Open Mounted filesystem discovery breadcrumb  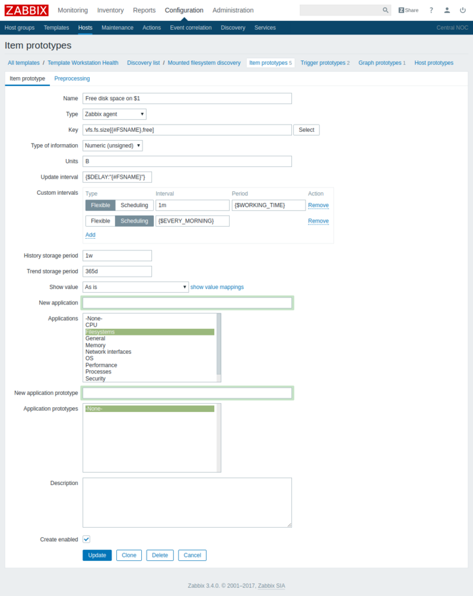click(204, 63)
